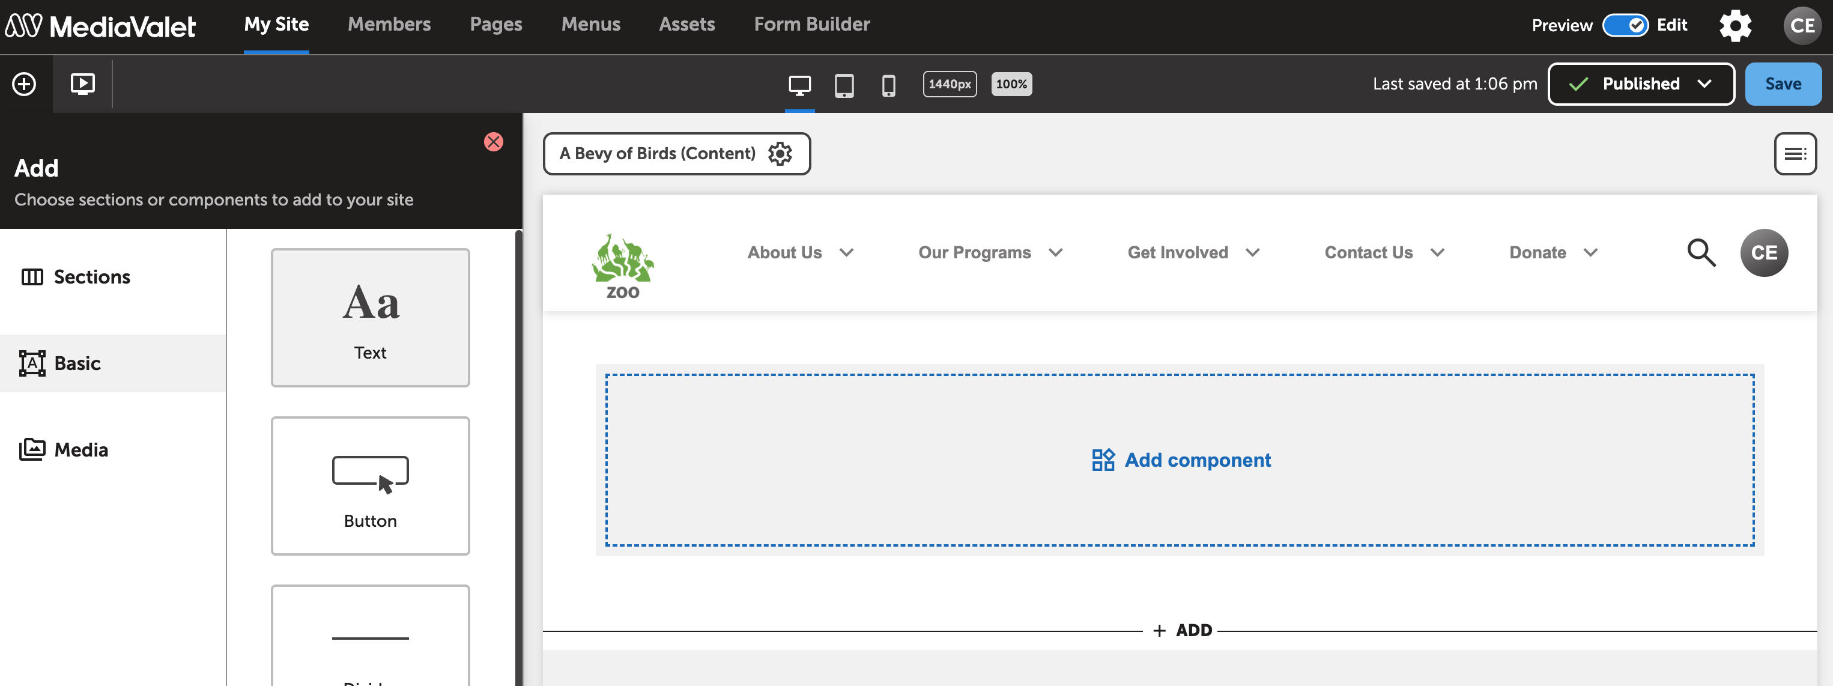Open site settings gear icon in top bar
The image size is (1833, 686).
pyautogui.click(x=1736, y=26)
